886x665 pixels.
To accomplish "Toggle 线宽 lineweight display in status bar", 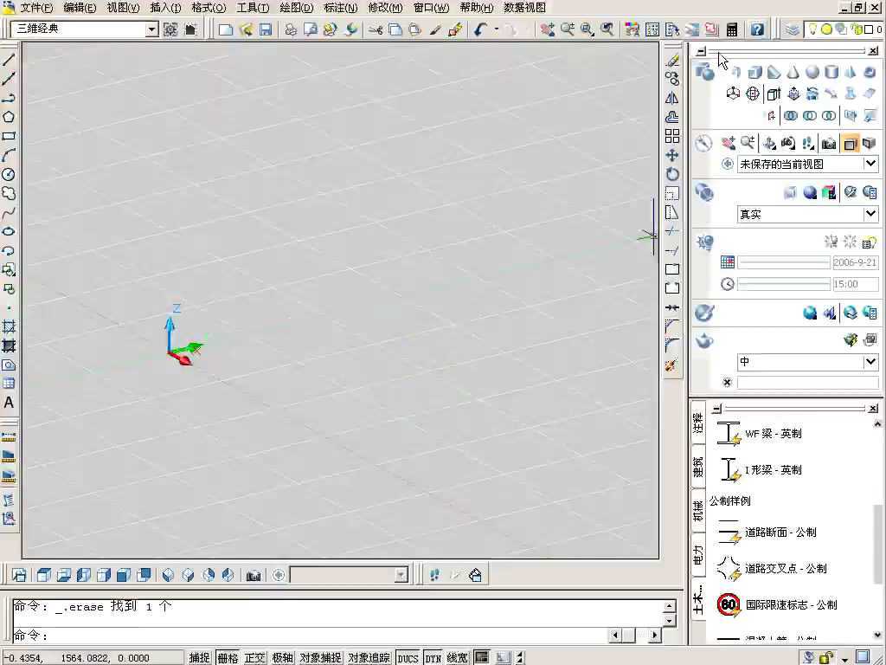I will (457, 658).
